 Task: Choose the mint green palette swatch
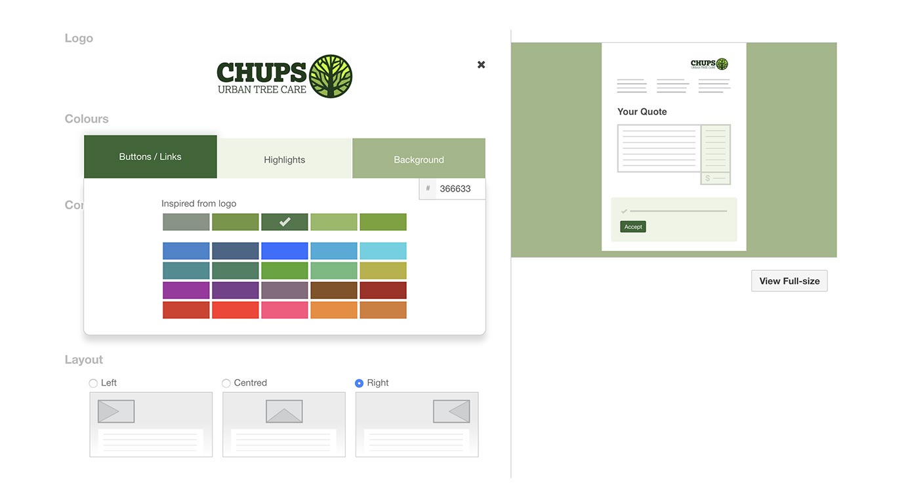pyautogui.click(x=334, y=271)
